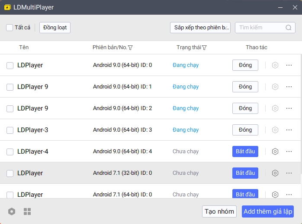Close the LDMultiPlayer window
Viewport: 302px width, 224px height.
(x=295, y=7)
